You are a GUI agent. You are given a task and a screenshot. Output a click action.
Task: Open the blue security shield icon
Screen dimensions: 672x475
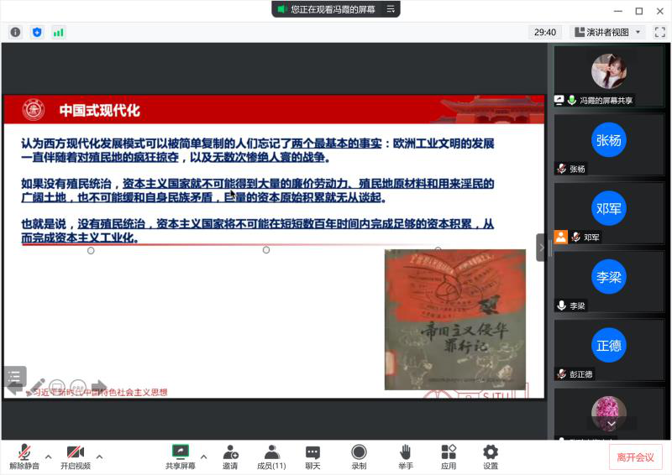tap(37, 32)
